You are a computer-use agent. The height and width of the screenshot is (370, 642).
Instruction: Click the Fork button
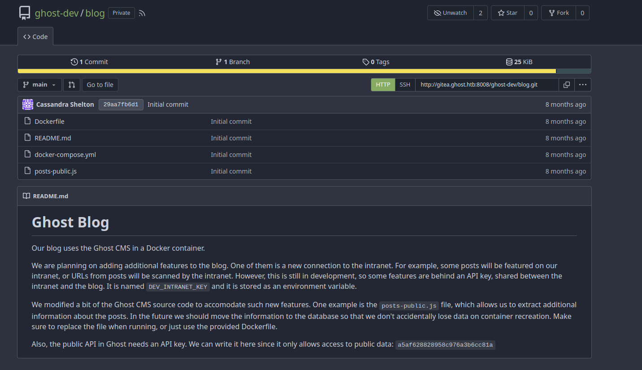click(x=558, y=13)
